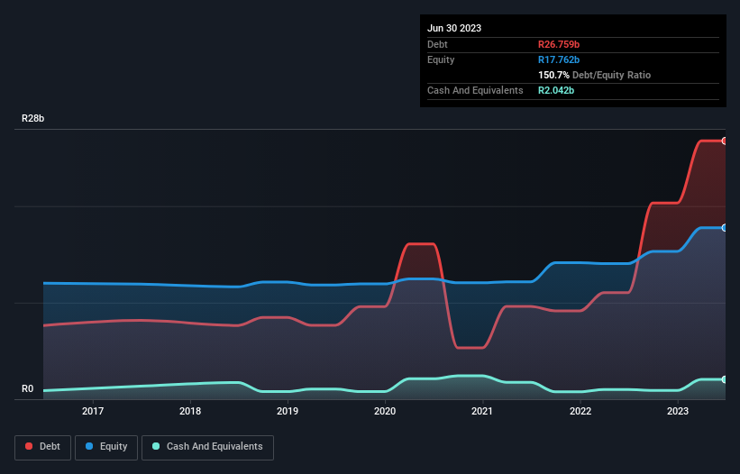
Task: Click tooltip Cash And Equivalents row label
Action: point(475,90)
